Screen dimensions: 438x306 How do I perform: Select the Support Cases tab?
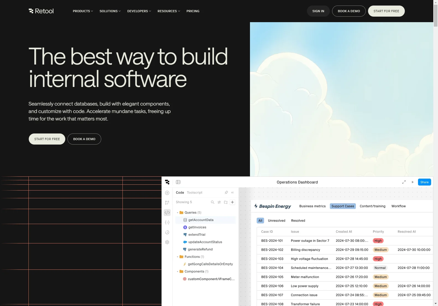tap(343, 206)
